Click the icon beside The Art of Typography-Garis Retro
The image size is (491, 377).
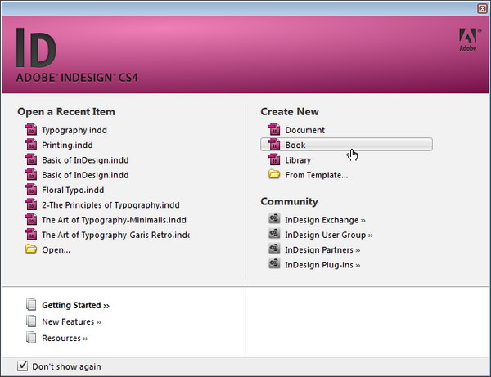[31, 235]
